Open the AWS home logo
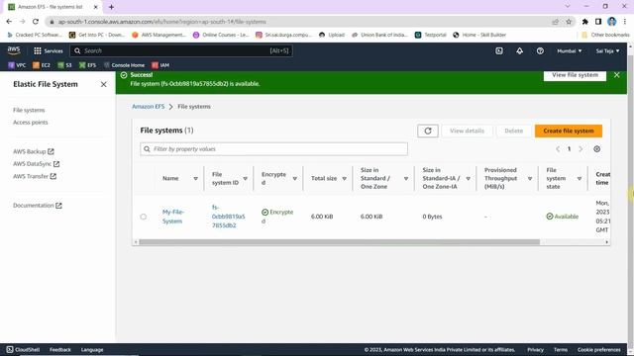634x356 pixels. click(14, 50)
